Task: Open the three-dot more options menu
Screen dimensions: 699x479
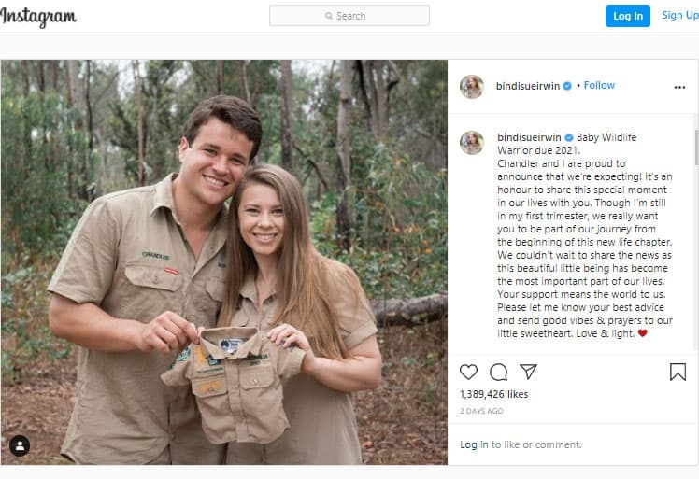Action: point(679,88)
